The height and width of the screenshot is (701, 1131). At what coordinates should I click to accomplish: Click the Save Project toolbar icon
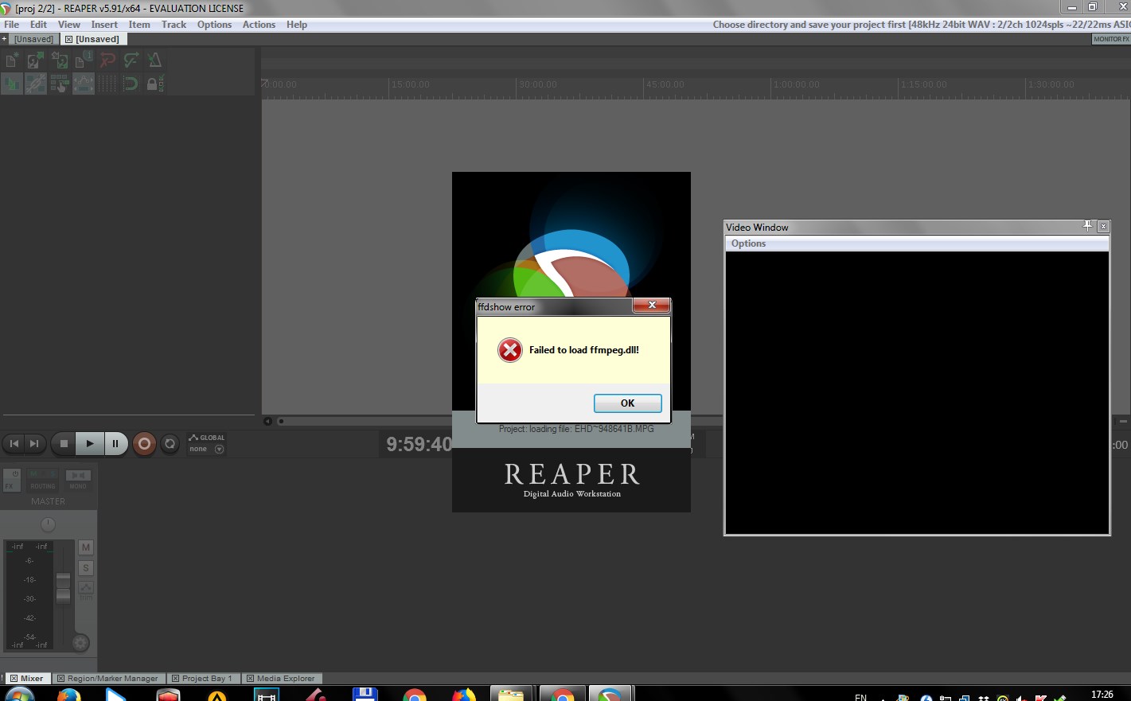coord(60,60)
